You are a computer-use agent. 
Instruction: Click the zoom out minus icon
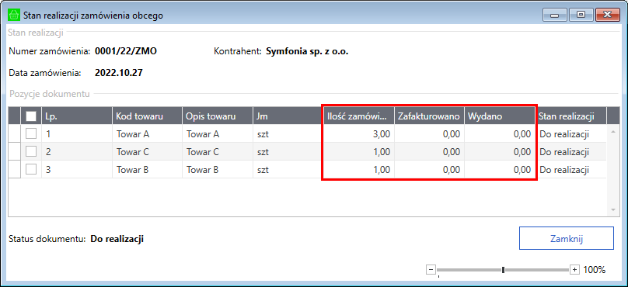click(431, 270)
